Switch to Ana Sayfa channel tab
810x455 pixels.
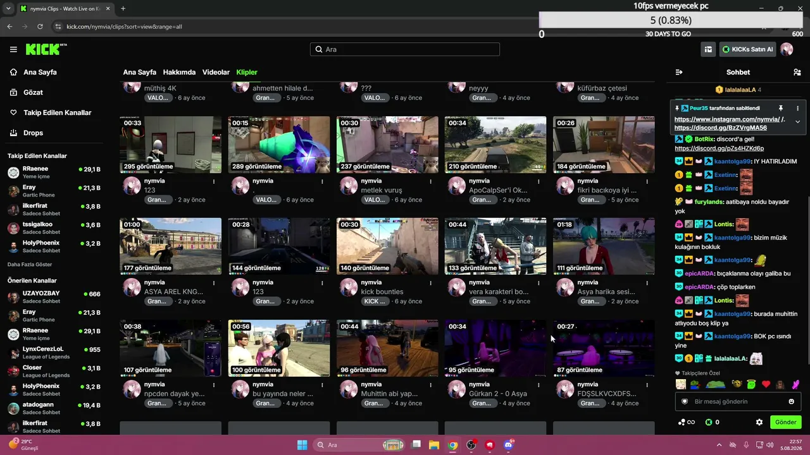139,72
